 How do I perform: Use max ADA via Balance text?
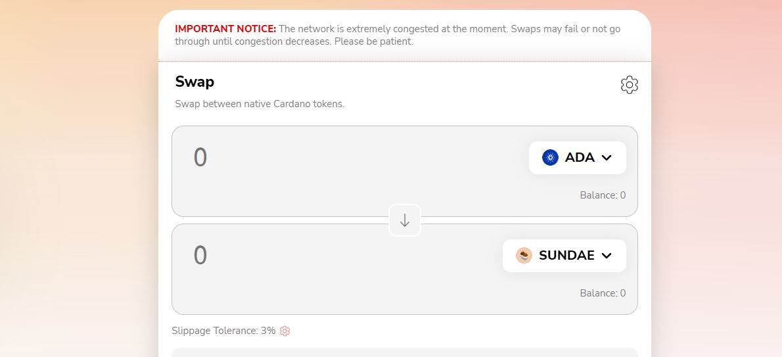coord(603,195)
